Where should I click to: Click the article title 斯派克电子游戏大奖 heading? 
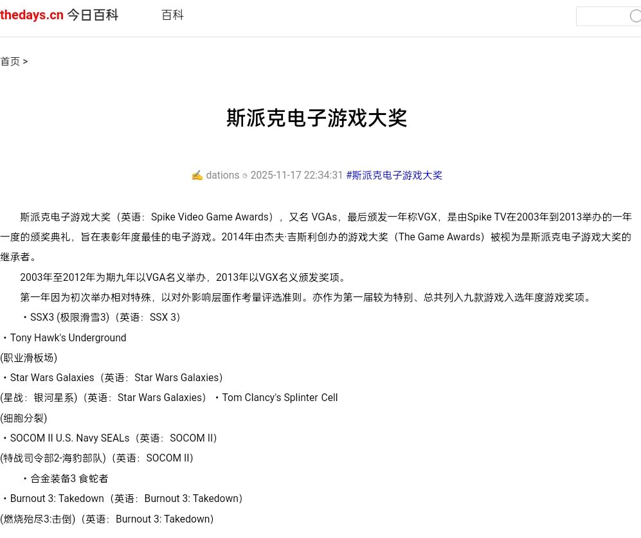point(317,118)
